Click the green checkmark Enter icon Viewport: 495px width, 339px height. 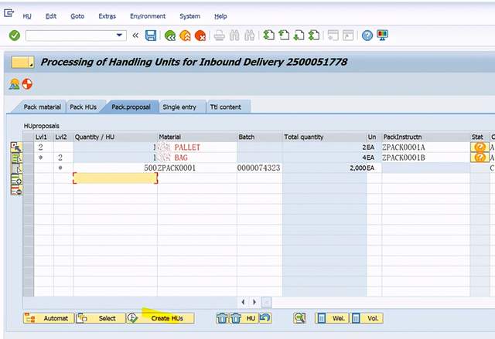[14, 36]
